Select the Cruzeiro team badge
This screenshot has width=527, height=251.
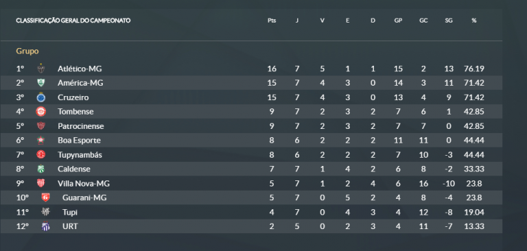tap(41, 97)
